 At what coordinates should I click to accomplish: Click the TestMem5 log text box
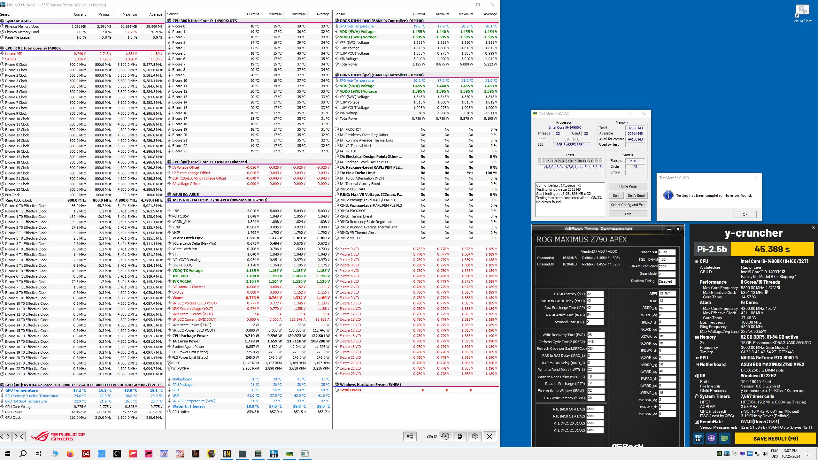click(570, 200)
